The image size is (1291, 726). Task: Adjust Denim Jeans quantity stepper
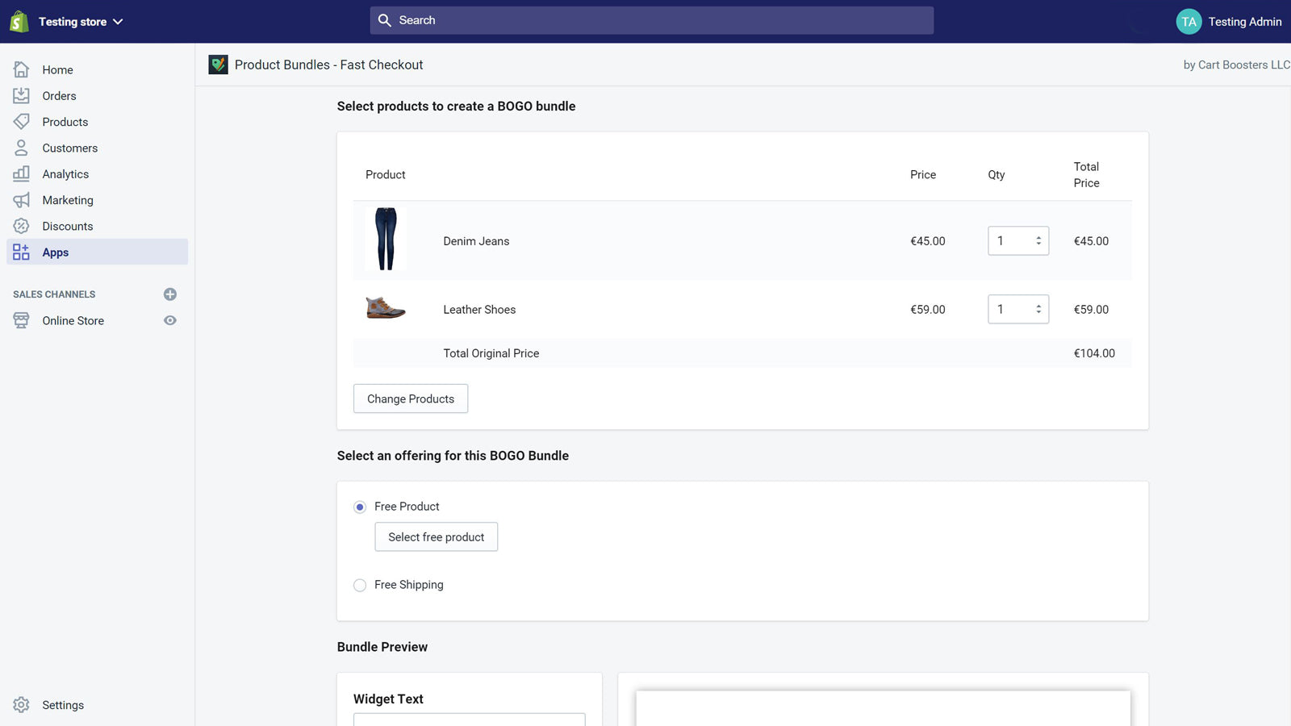1038,241
